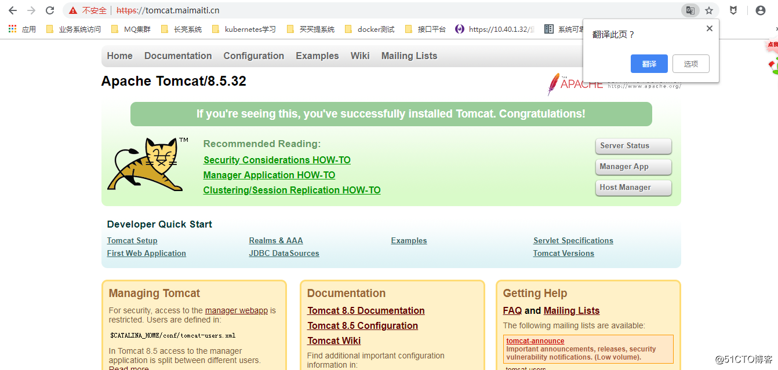
Task: Go back using the browser back arrow
Action: coord(12,10)
